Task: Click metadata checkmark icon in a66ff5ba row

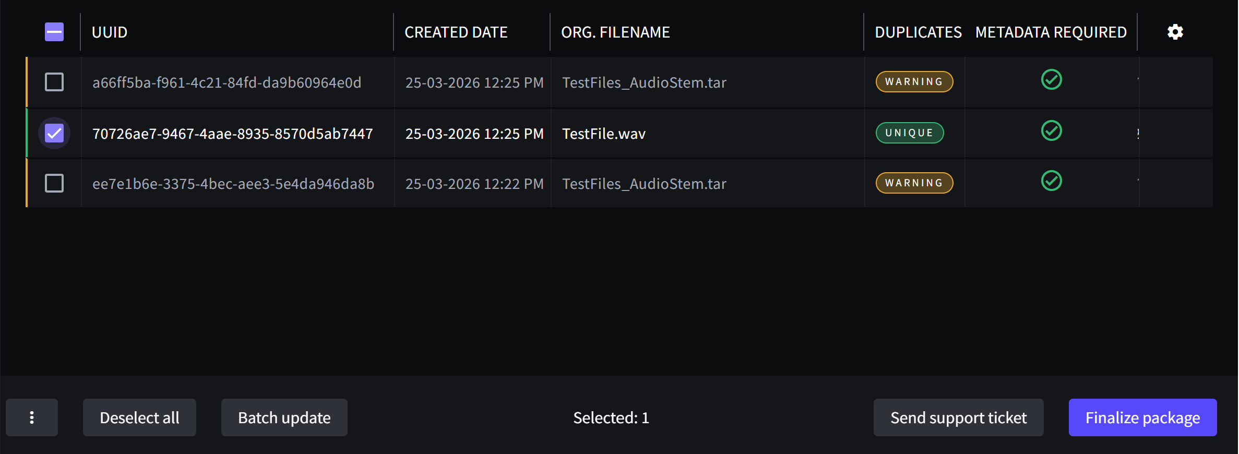Action: click(1051, 80)
